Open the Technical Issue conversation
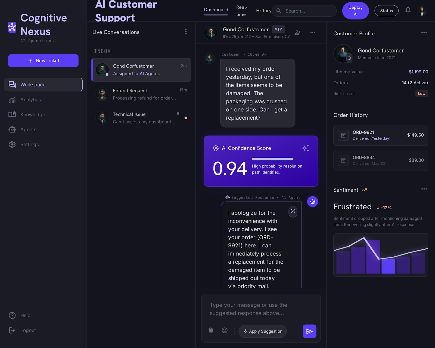The height and width of the screenshot is (348, 435). [x=141, y=118]
